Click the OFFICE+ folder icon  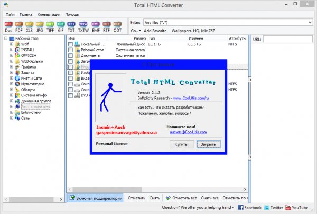click(17, 55)
